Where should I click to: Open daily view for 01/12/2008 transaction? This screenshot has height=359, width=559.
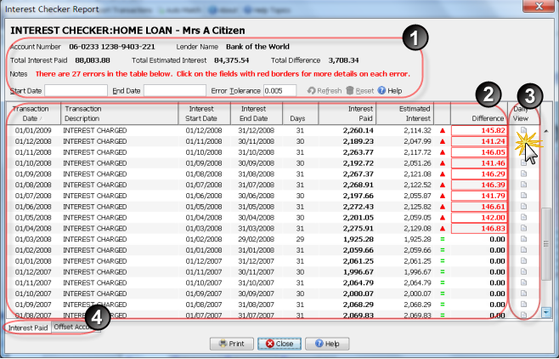[x=523, y=140]
